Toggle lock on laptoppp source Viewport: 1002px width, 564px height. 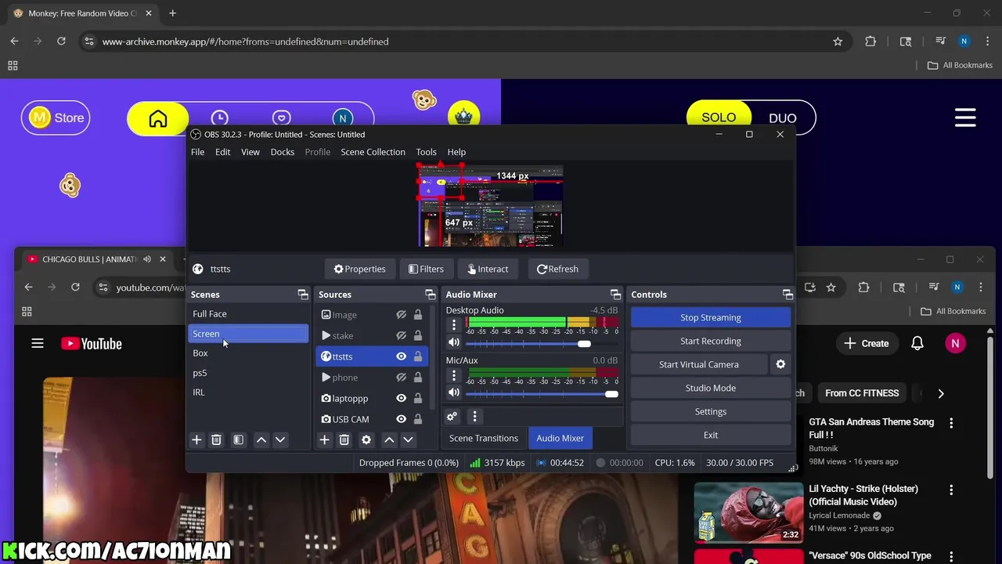pyautogui.click(x=418, y=398)
